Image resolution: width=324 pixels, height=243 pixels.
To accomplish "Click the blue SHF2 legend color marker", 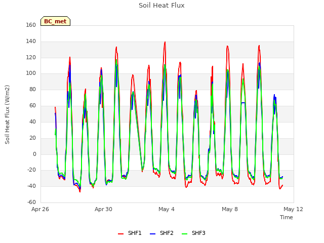I will pyautogui.click(x=152, y=233).
